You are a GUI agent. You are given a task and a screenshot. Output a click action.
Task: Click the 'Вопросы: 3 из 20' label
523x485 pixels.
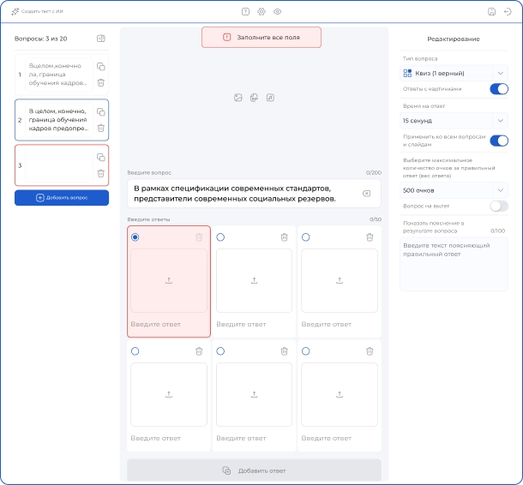[x=40, y=39]
